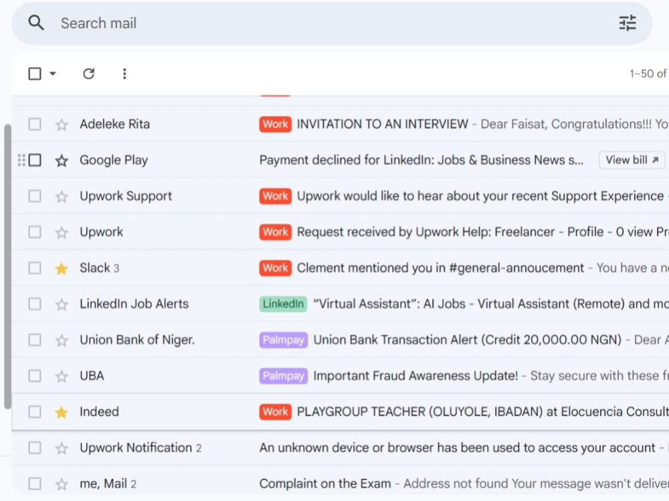This screenshot has height=501, width=669.
Task: Select the Upwork Support email checkbox
Action: pos(35,196)
